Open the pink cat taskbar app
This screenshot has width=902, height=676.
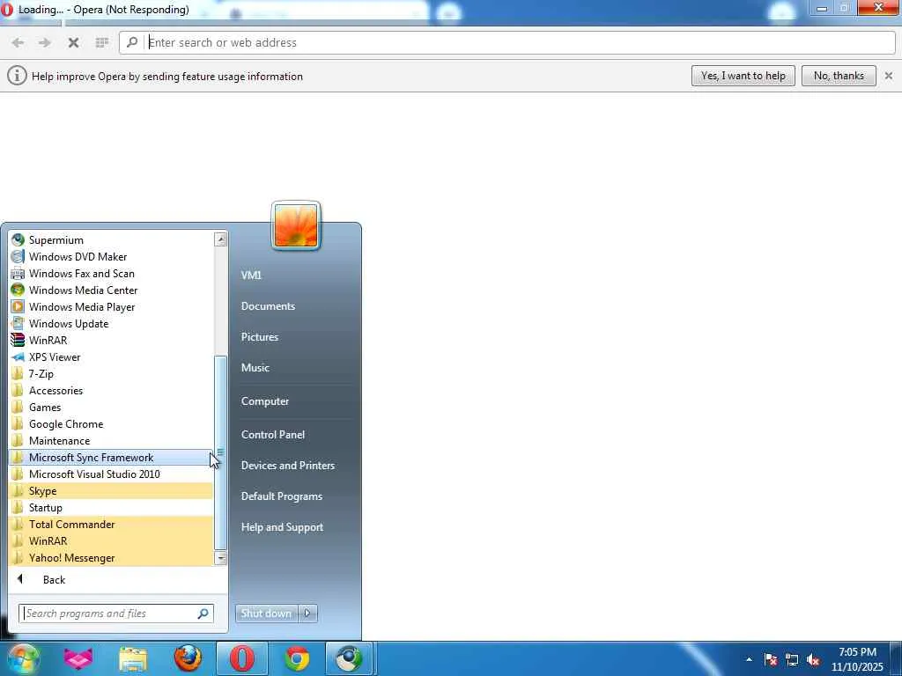[x=78, y=658]
